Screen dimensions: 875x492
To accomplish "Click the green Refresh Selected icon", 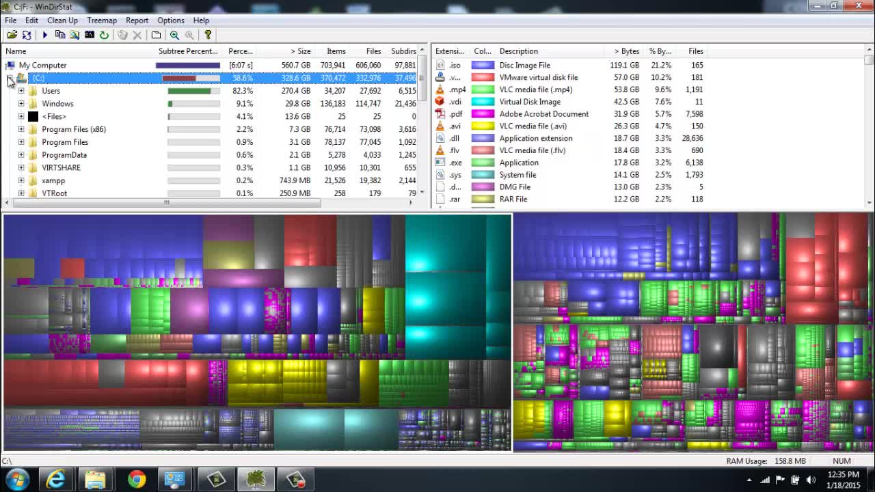I will pyautogui.click(x=104, y=35).
